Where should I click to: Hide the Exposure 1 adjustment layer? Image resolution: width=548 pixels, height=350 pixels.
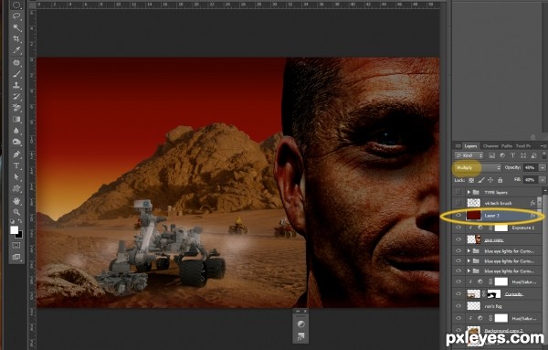458,228
